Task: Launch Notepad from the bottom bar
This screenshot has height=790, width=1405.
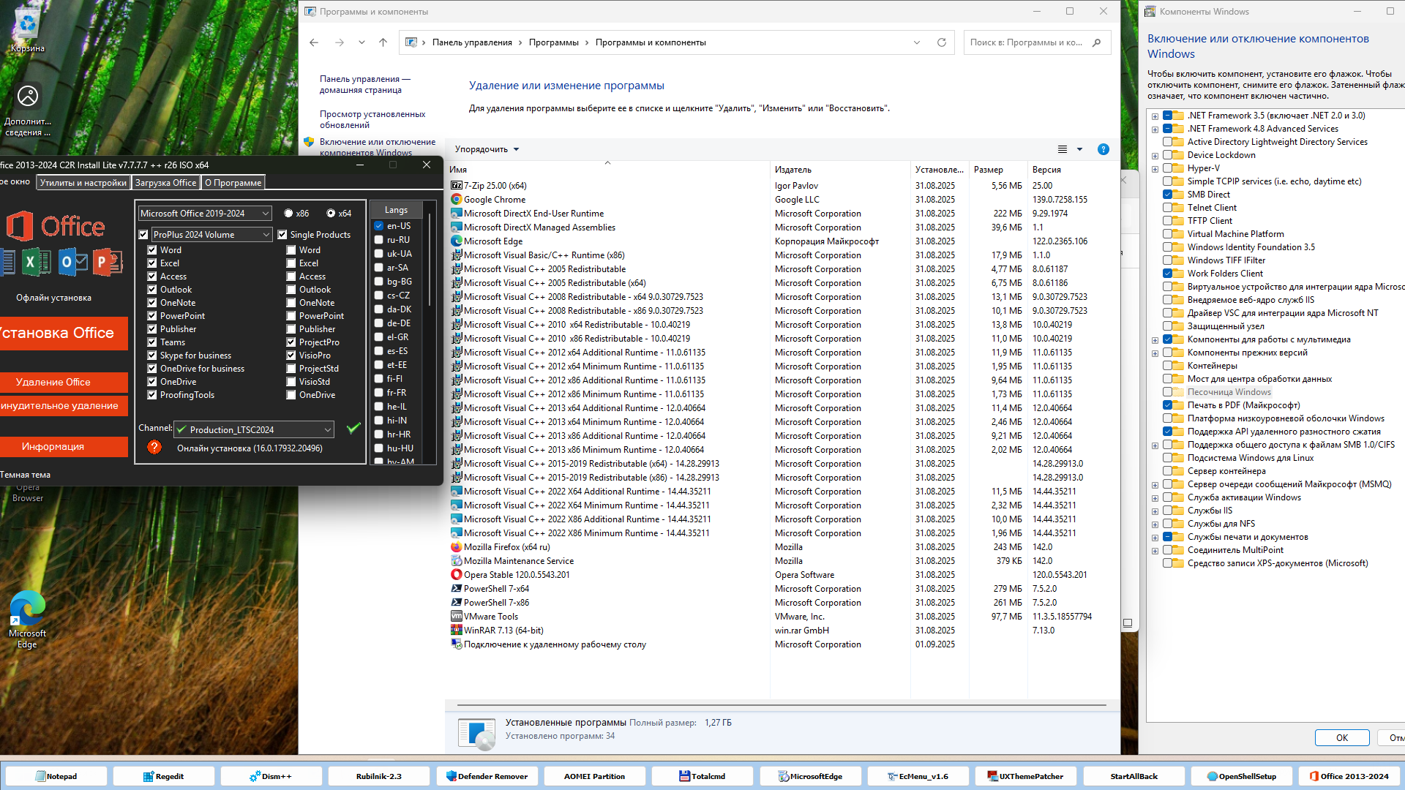Action: tap(56, 776)
